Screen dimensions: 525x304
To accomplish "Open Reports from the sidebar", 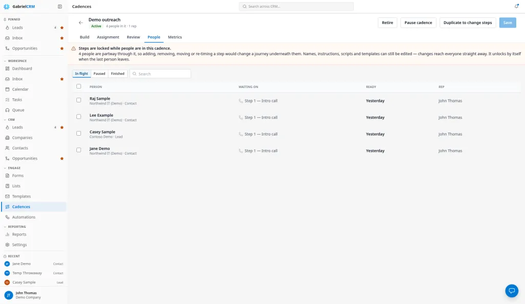I will coord(33,234).
